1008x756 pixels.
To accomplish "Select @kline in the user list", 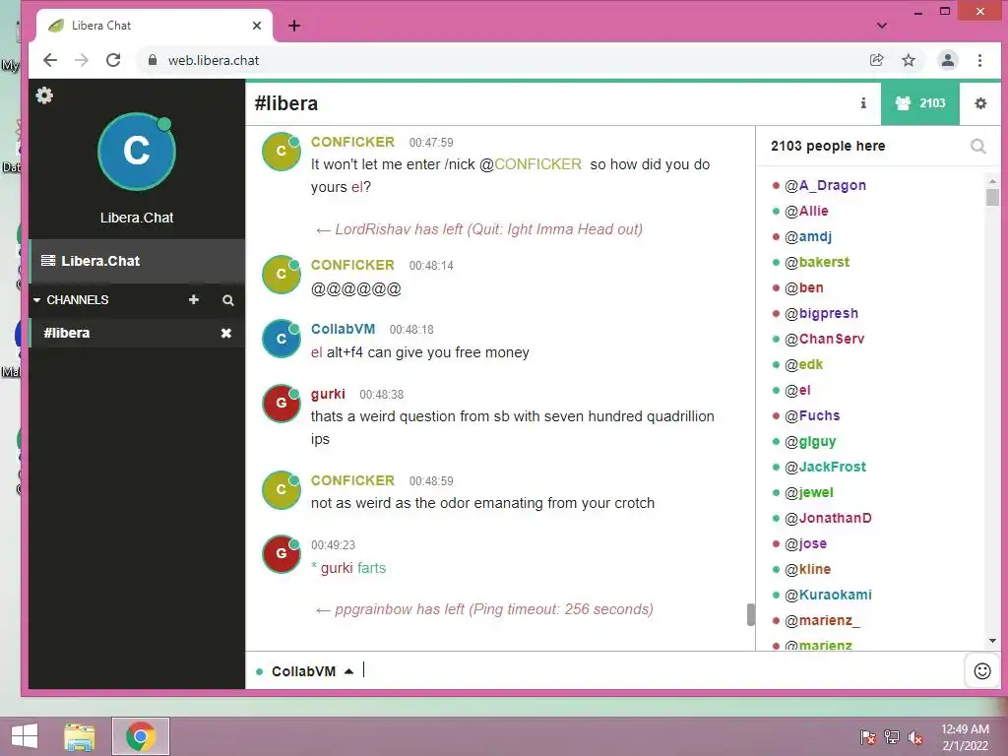I will click(807, 570).
